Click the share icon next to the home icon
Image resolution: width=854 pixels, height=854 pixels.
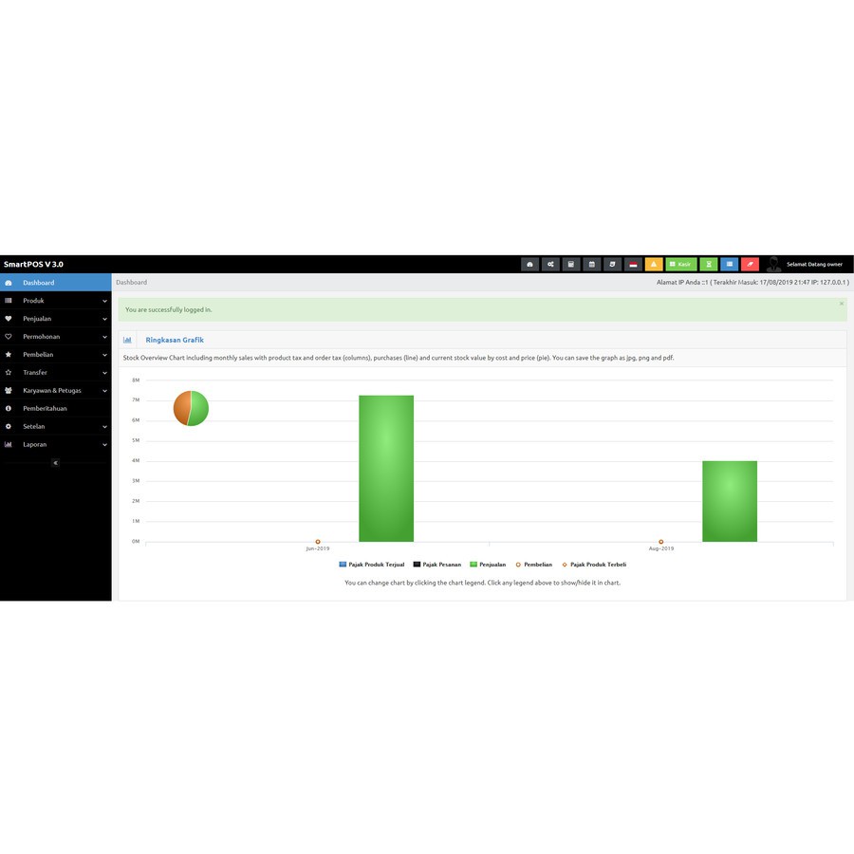point(551,264)
